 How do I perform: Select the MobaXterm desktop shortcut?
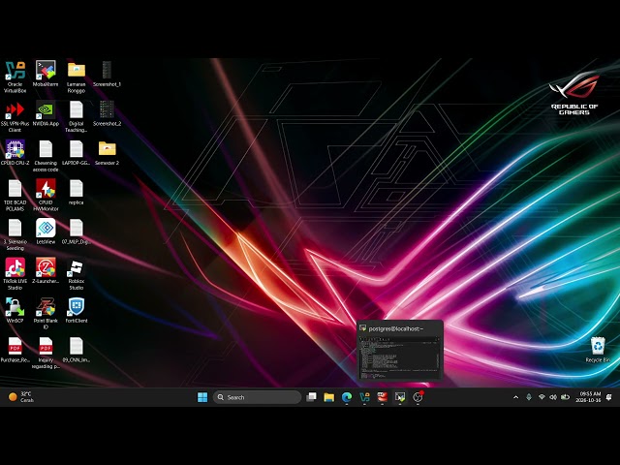click(x=46, y=74)
